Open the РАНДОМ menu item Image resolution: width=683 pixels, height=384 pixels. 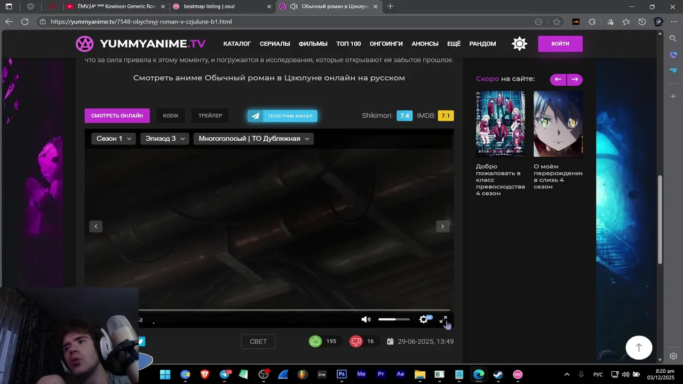coord(482,44)
